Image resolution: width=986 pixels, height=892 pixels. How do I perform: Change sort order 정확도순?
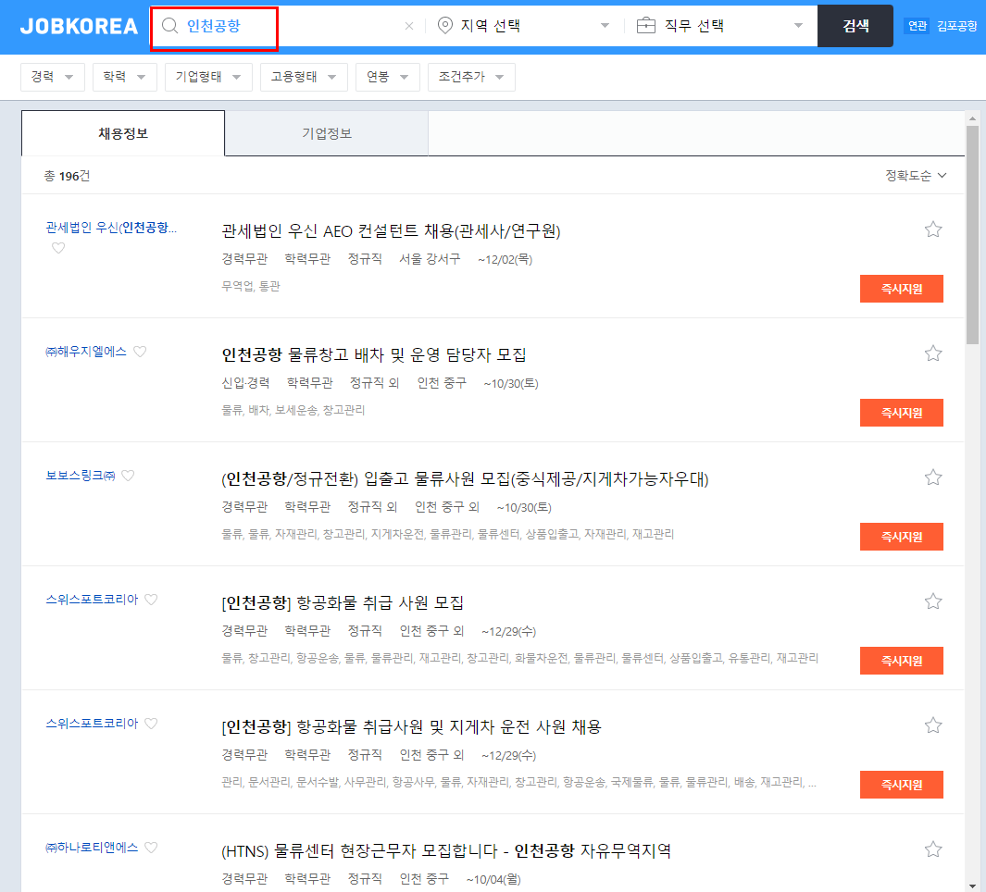(x=916, y=176)
